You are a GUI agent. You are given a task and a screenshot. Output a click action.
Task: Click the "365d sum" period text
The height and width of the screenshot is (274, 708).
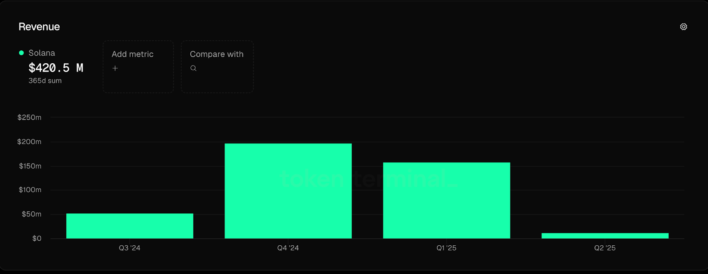pos(45,81)
